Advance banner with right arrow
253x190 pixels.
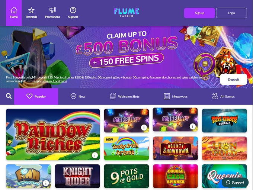(246, 57)
